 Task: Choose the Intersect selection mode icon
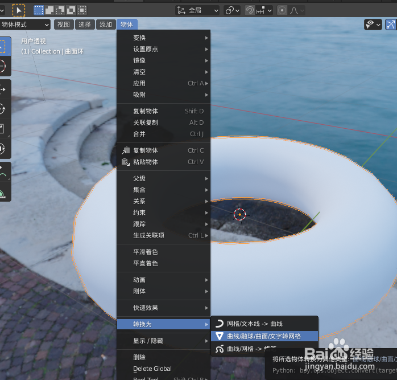coord(82,10)
